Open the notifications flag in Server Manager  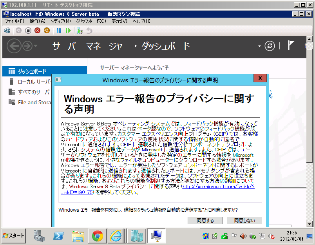coord(291,45)
